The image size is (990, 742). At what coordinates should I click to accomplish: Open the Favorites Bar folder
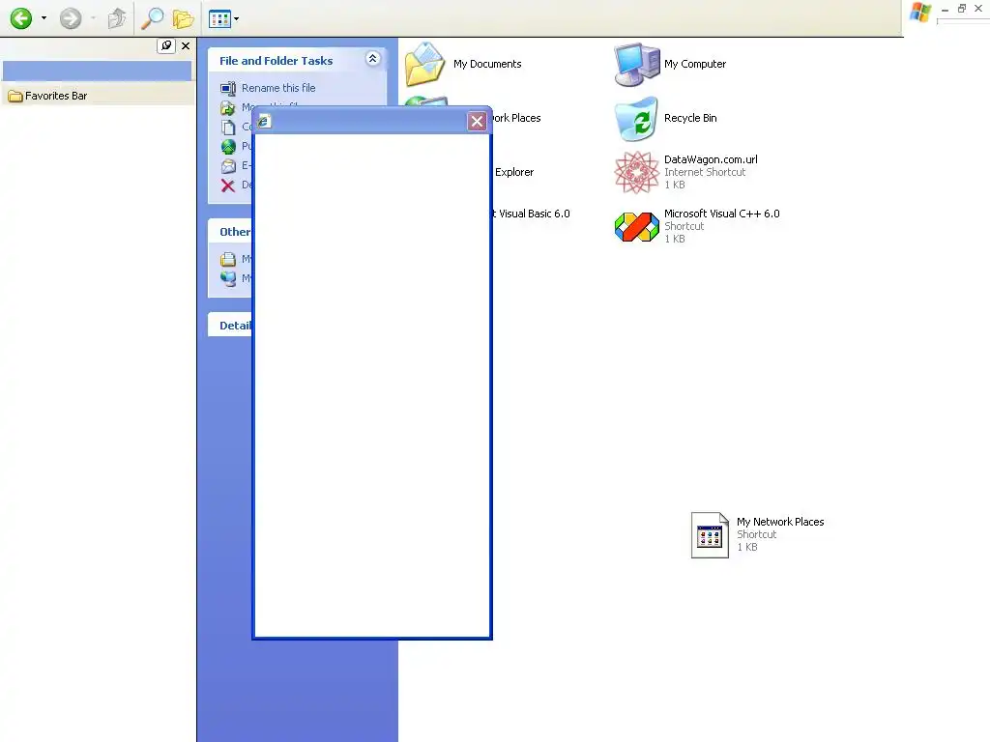pos(48,96)
